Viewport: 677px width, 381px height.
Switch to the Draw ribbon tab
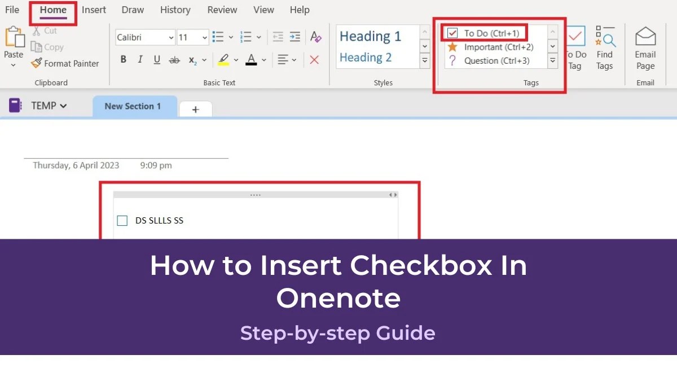(132, 10)
